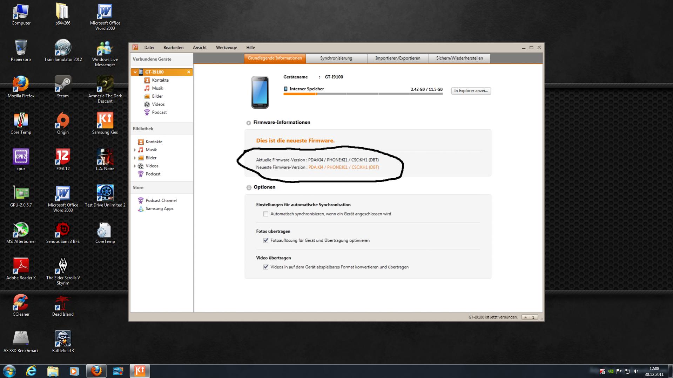Click the Interner Speicher usage bar
Image resolution: width=673 pixels, height=378 pixels.
[x=363, y=94]
